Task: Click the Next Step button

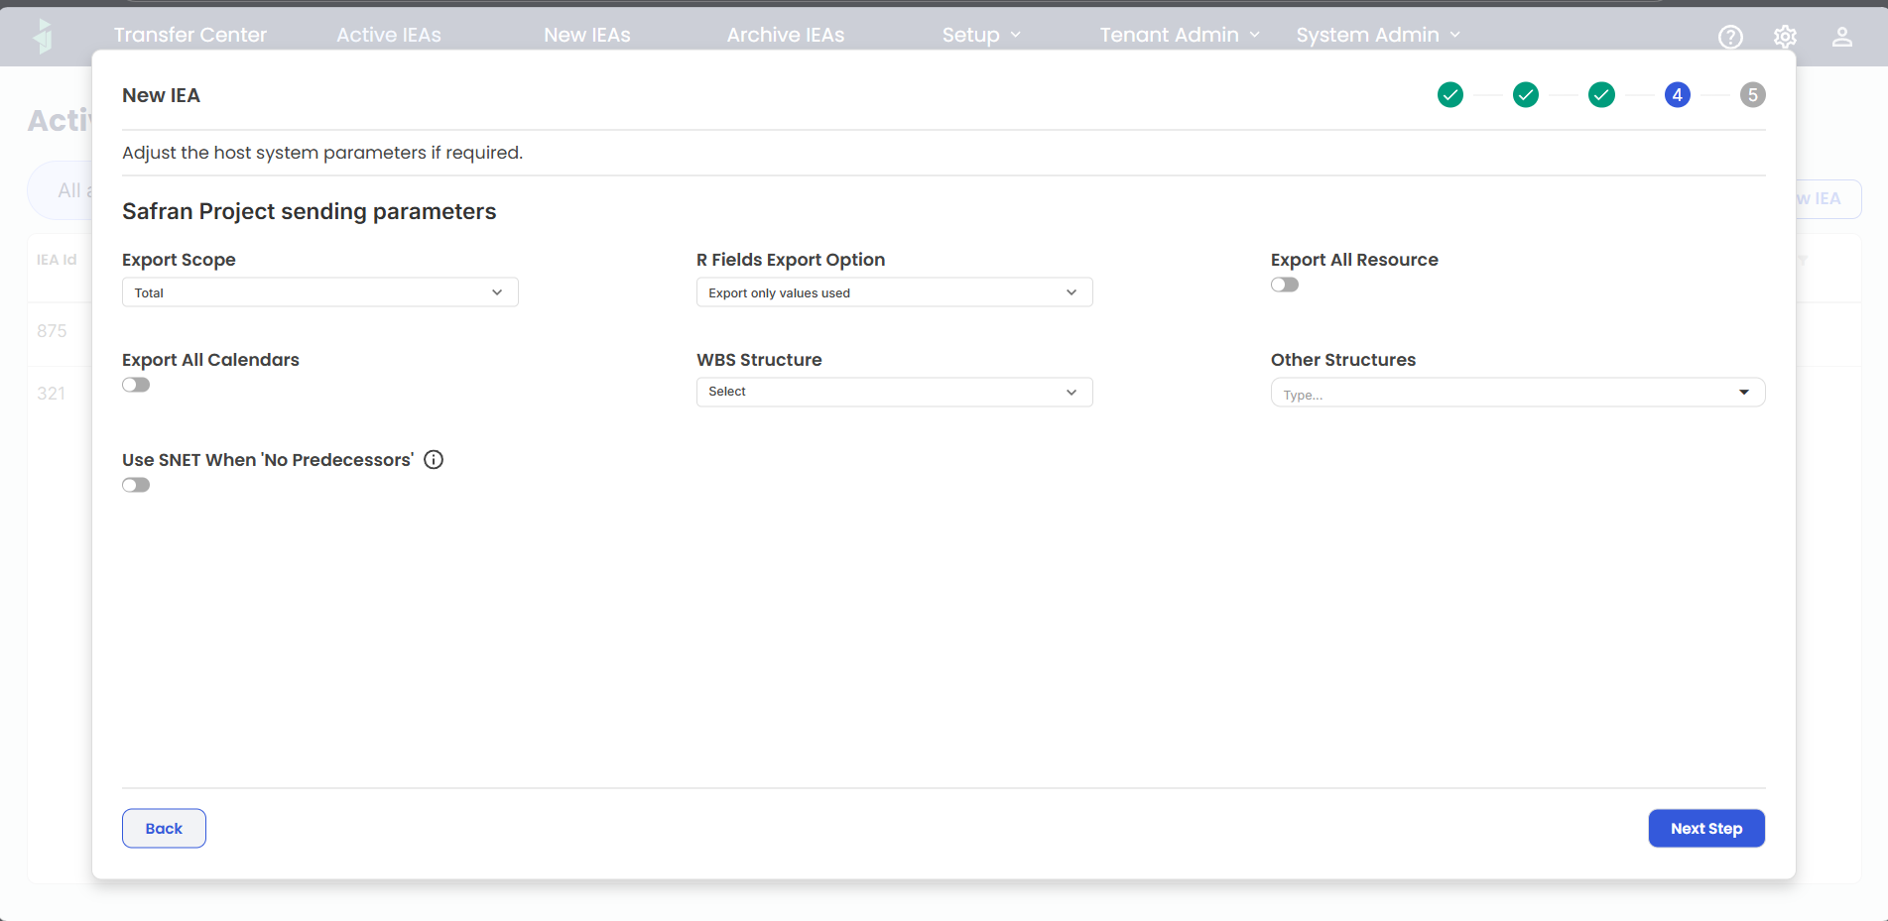Action: (x=1706, y=829)
